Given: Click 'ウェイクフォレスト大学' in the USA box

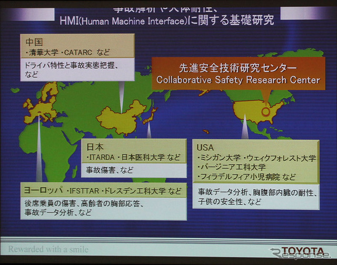Looking at the screenshot, I should [x=281, y=158].
